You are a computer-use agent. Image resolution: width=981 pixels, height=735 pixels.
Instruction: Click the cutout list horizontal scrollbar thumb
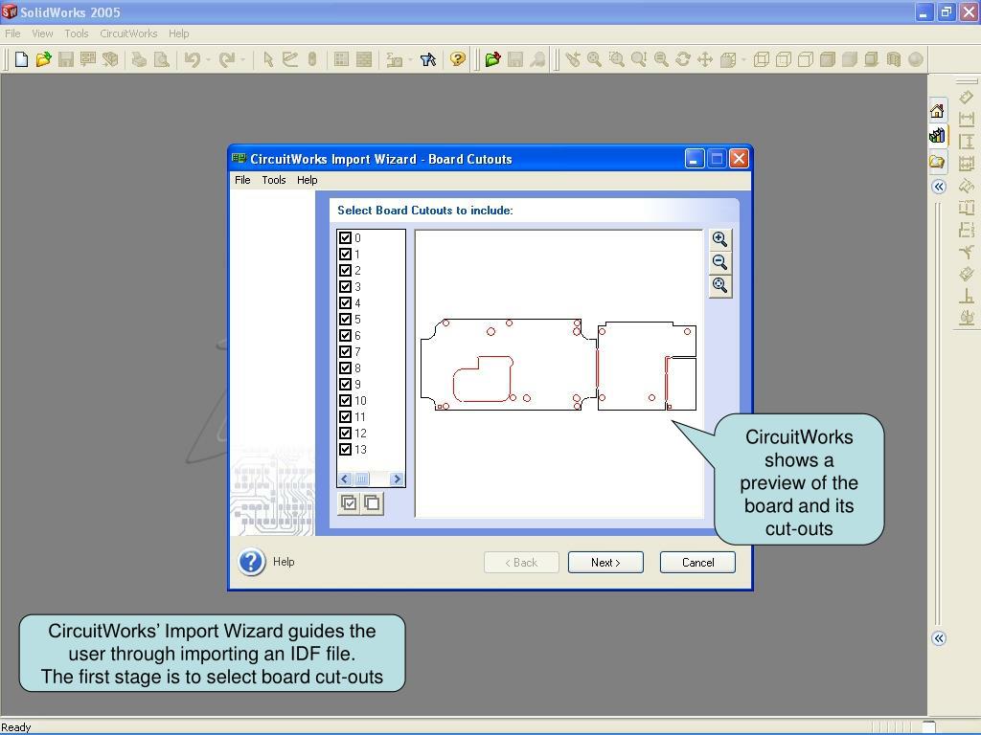(x=361, y=479)
